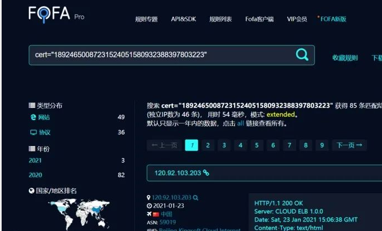Open the 规则专题 menu

tap(146, 19)
